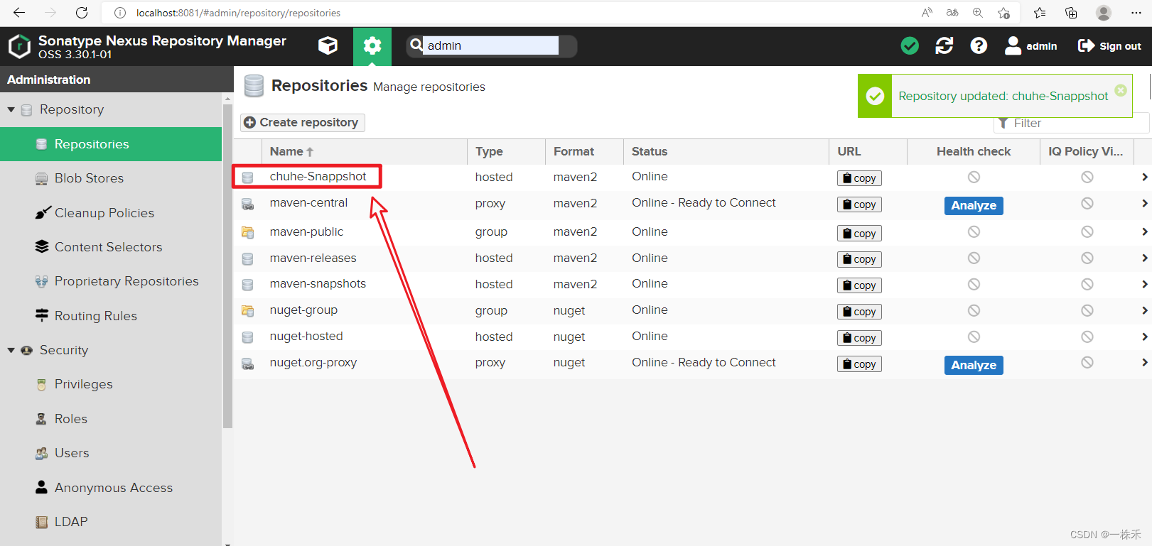Select Repositories in the sidebar
The image size is (1152, 546).
point(111,144)
